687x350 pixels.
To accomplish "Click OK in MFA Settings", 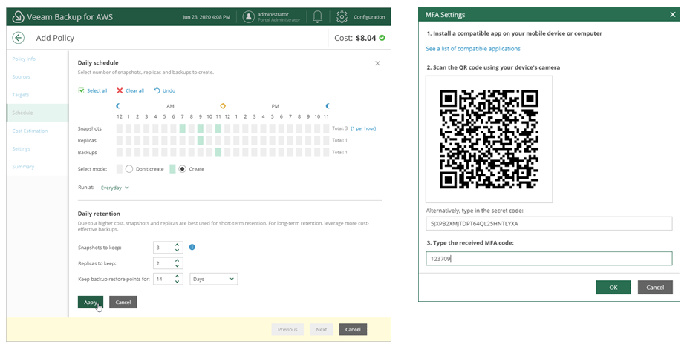I will click(613, 288).
